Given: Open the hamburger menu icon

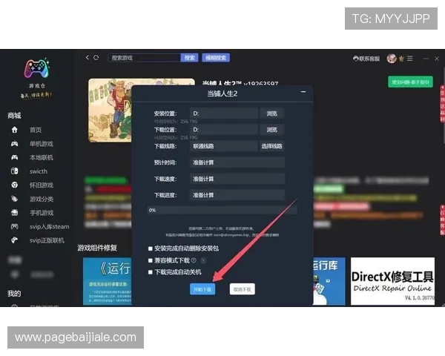Looking at the screenshot, I should click(x=410, y=59).
